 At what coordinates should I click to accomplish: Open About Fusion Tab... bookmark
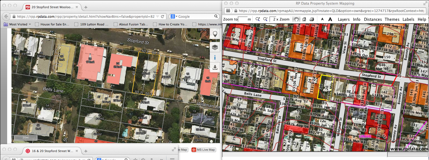(x=131, y=24)
